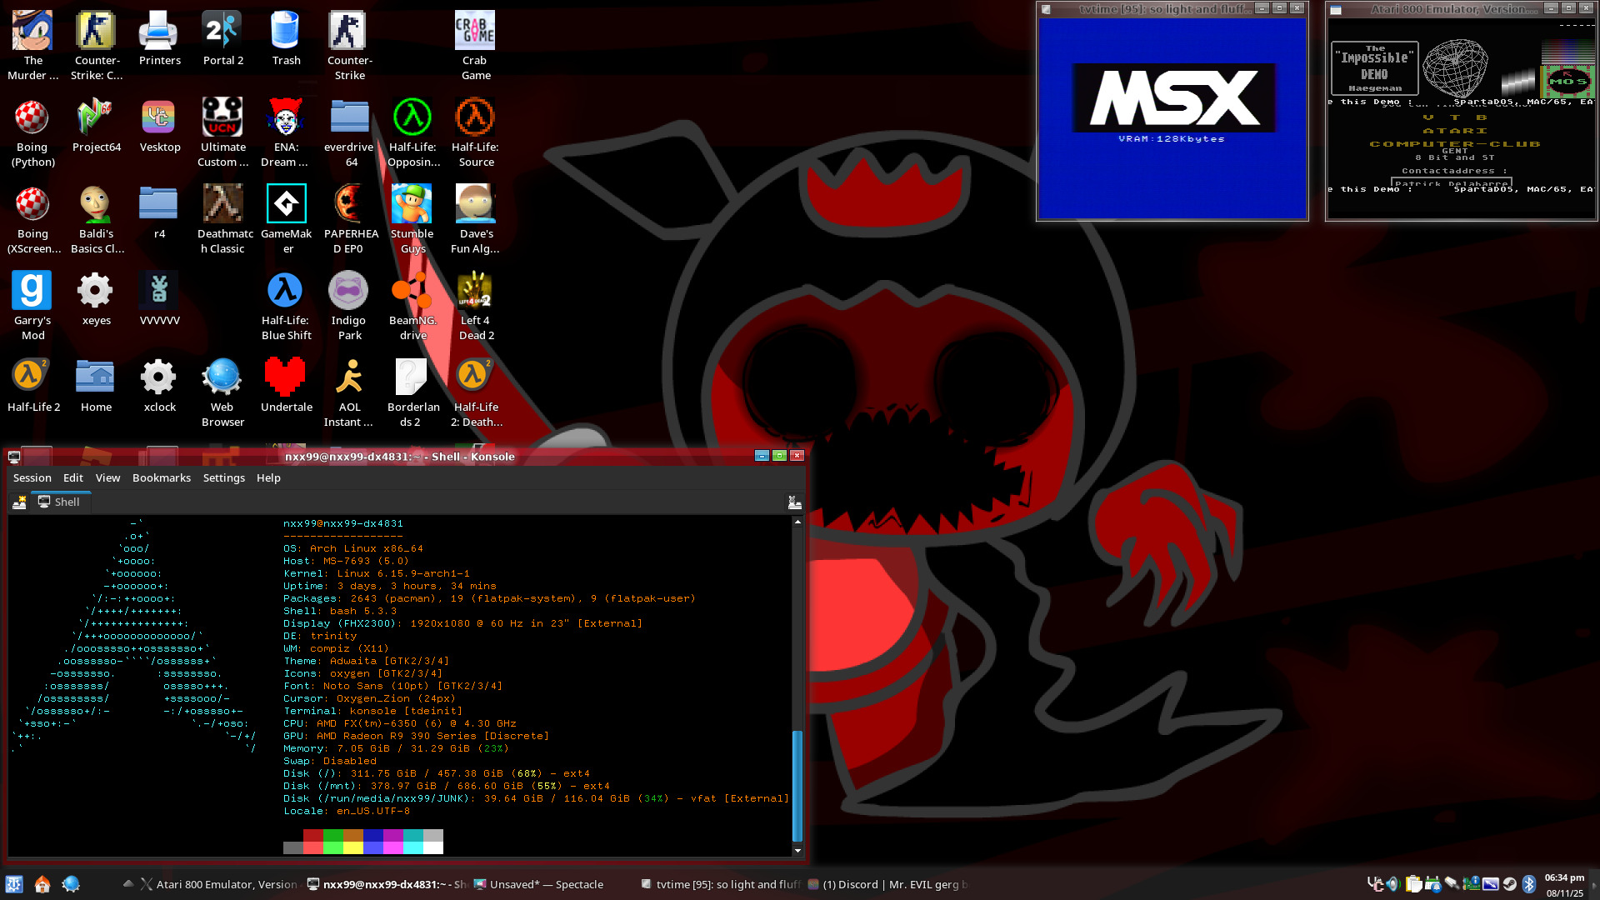Open Web Browser desktop icon
Image resolution: width=1600 pixels, height=900 pixels.
pyautogui.click(x=222, y=392)
